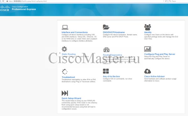Click the browser search box
The width and height of the screenshot is (188, 116).
coord(178,1)
